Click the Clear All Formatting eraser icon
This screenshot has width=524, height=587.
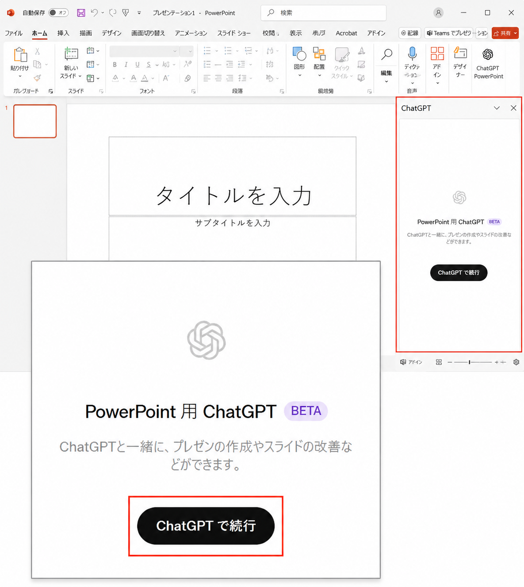point(188,78)
